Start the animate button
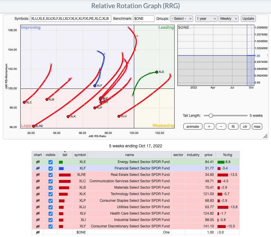 (x=193, y=126)
